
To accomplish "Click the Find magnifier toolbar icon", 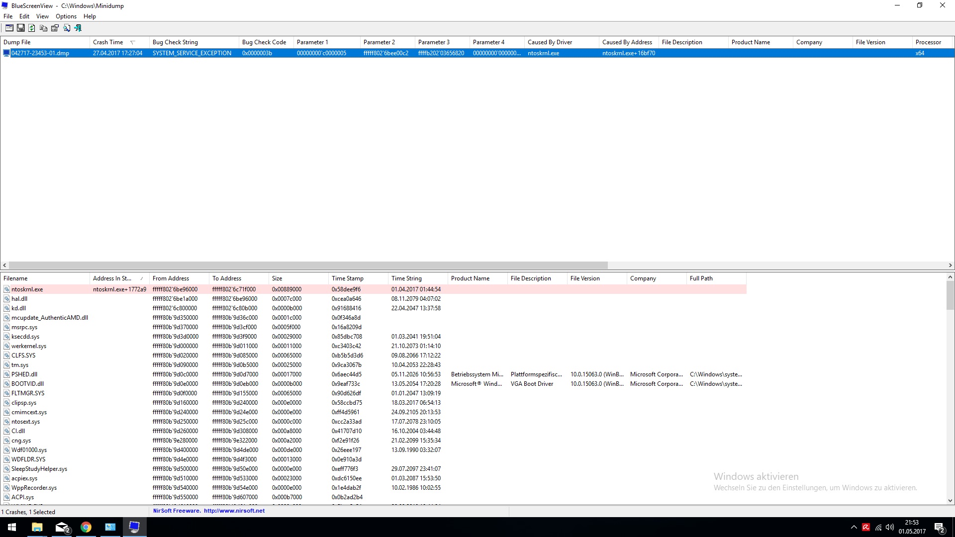I will 66,28.
